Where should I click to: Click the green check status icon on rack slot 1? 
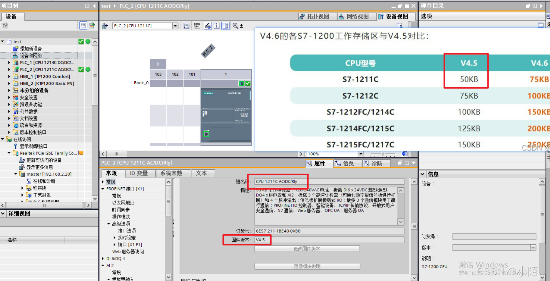248,83
